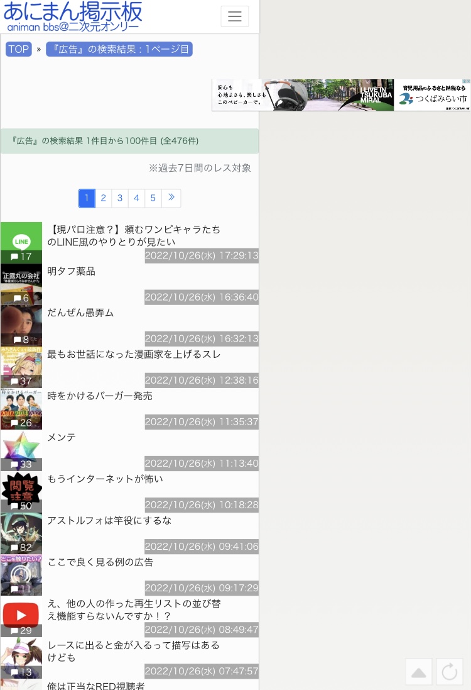The width and height of the screenshot is (471, 690).
Task: Open thread 他の人の作った再生リストの並び替え
Action: (x=134, y=609)
